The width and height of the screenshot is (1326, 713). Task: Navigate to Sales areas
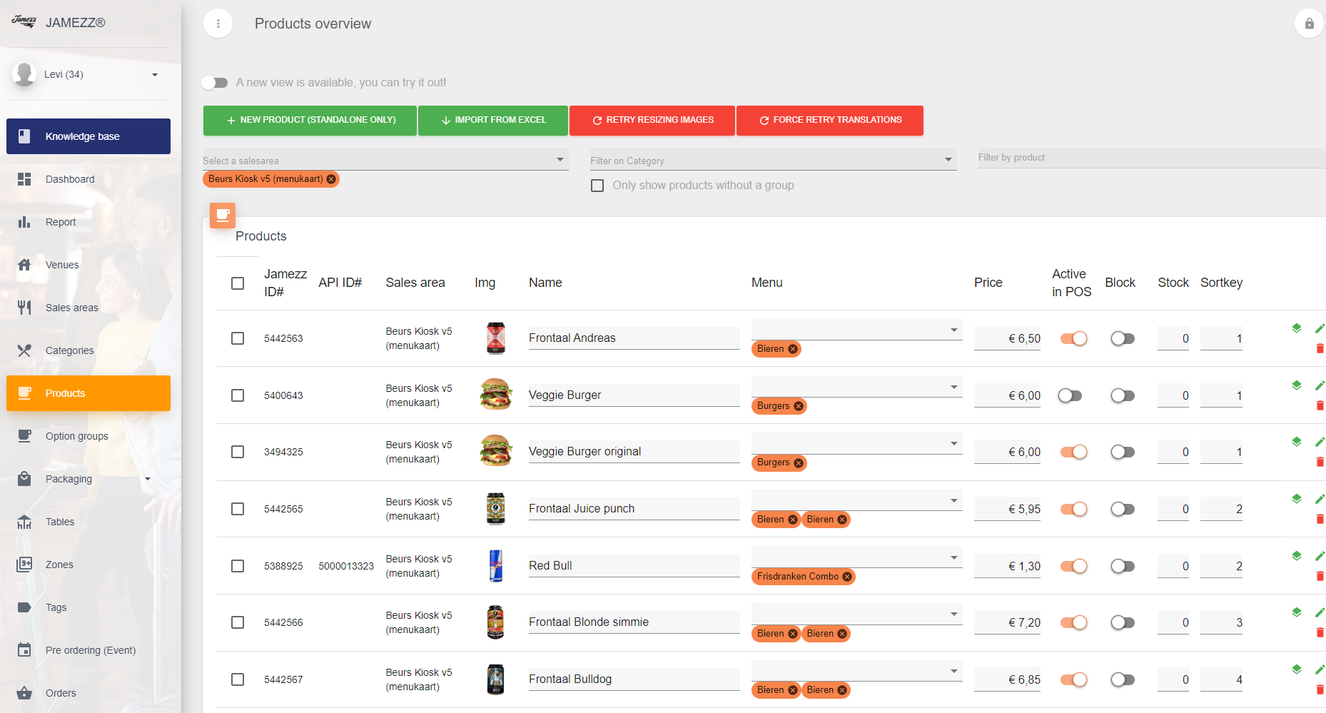pyautogui.click(x=88, y=308)
